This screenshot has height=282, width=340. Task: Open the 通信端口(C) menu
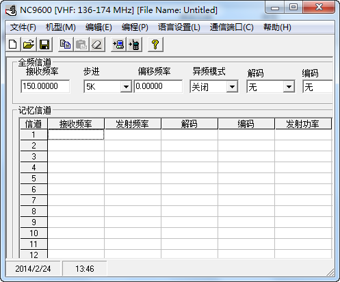tap(232, 27)
